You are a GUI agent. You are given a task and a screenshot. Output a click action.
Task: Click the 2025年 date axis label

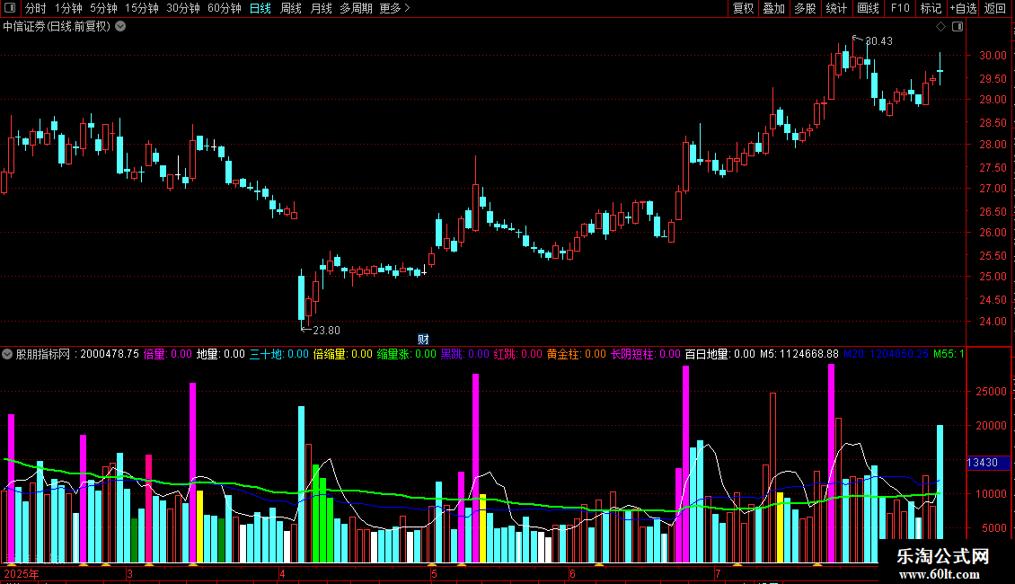(22, 573)
